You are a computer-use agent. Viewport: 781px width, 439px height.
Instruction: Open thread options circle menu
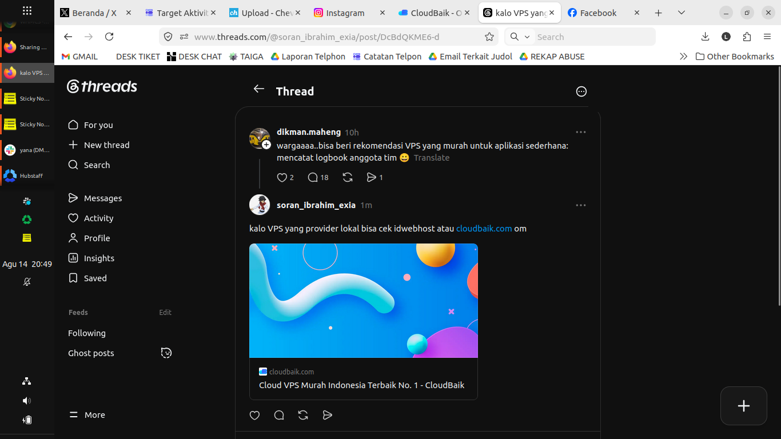[581, 91]
